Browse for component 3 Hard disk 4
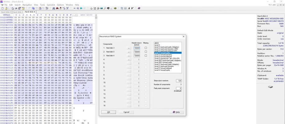The width and height of the screenshot is (285, 124). (x=129, y=55)
